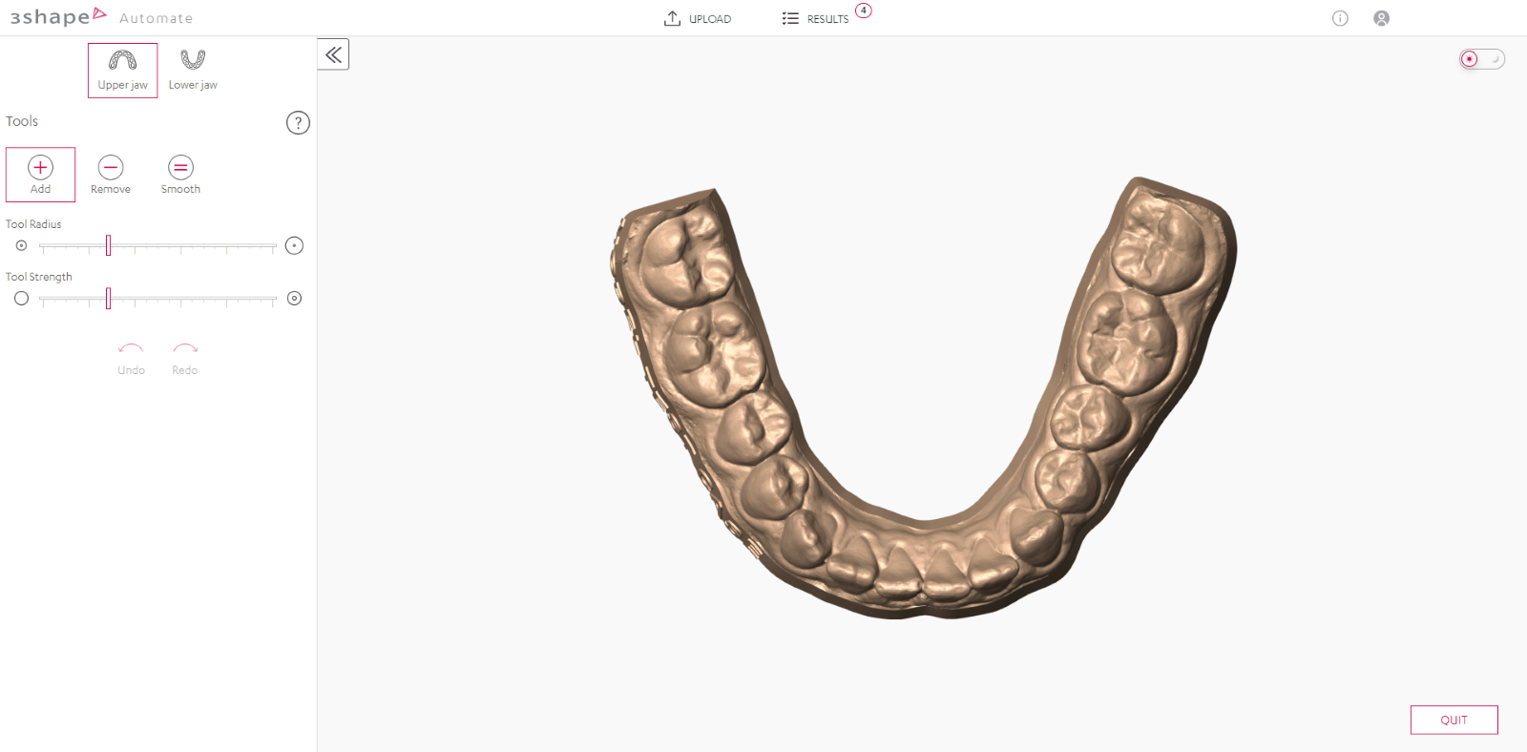Open the user account profile icon
Screen dimensions: 1527x752
[1381, 18]
